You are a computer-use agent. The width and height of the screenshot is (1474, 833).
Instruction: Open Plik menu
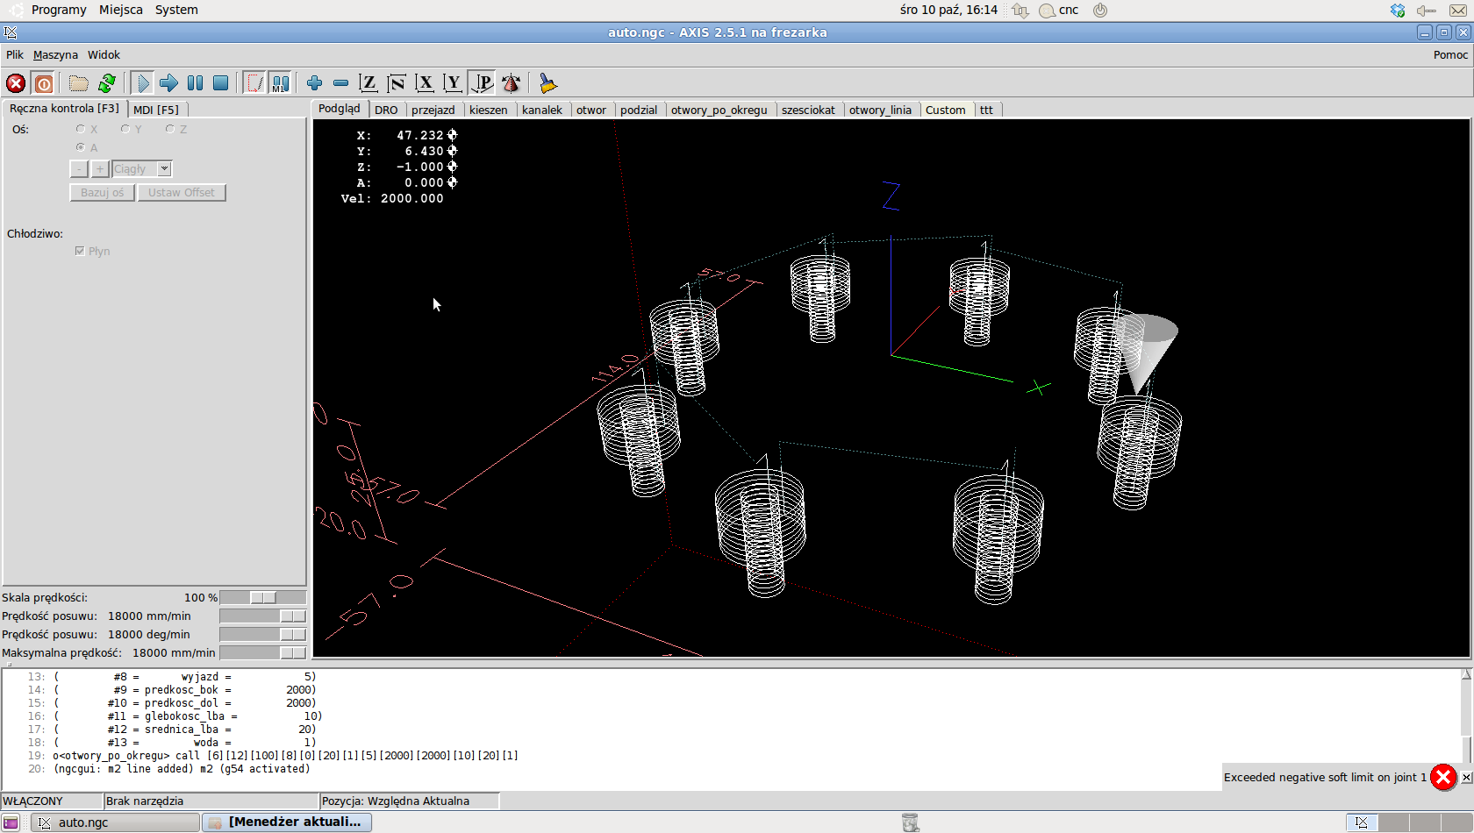click(x=15, y=54)
